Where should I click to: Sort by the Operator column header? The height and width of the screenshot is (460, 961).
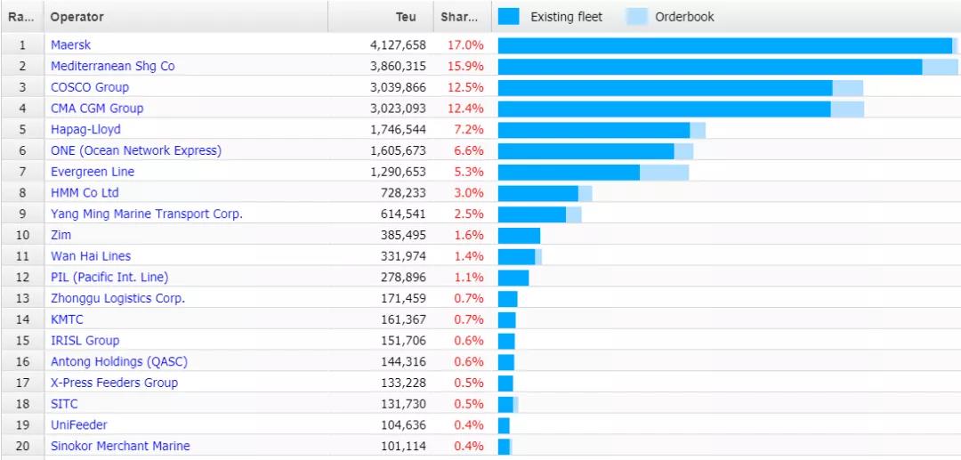tap(77, 17)
